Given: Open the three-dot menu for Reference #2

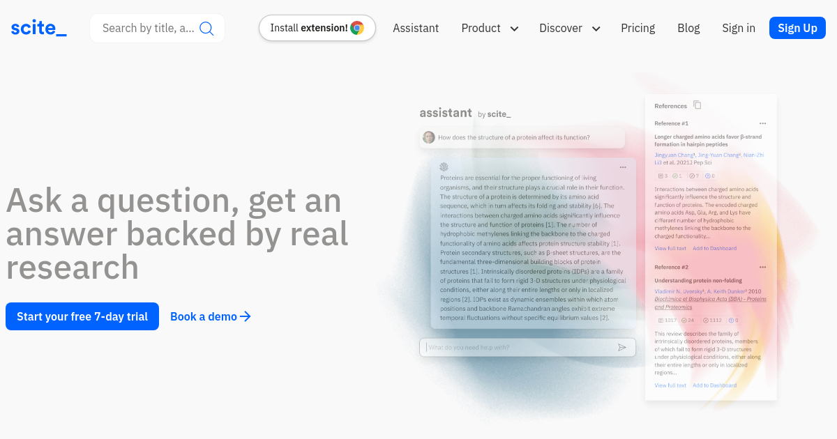Looking at the screenshot, I should [x=762, y=267].
